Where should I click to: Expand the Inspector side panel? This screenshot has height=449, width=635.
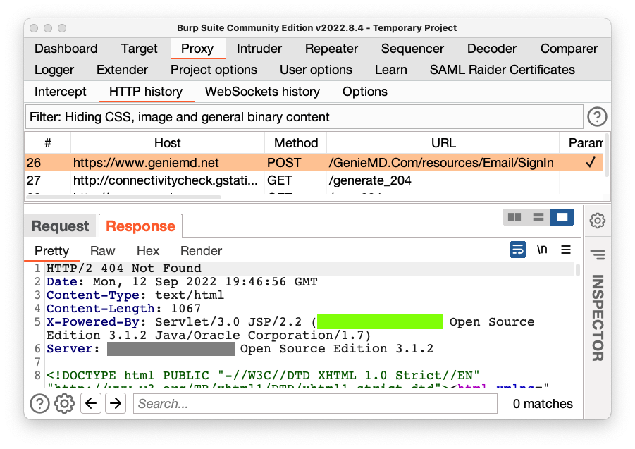click(598, 317)
